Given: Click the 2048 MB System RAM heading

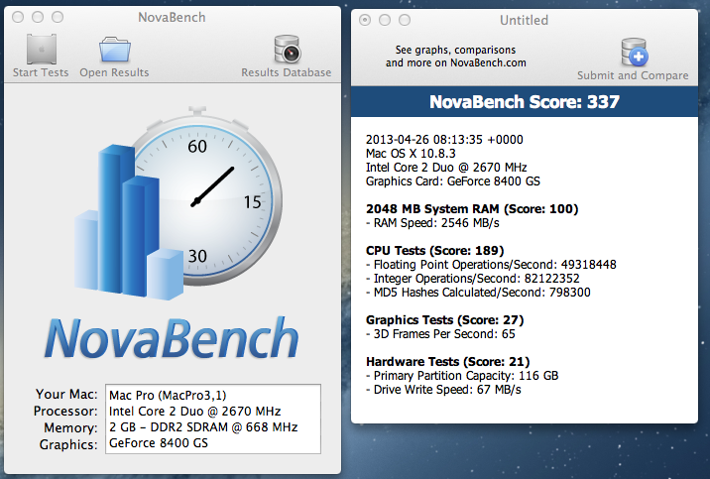Looking at the screenshot, I should [x=472, y=209].
